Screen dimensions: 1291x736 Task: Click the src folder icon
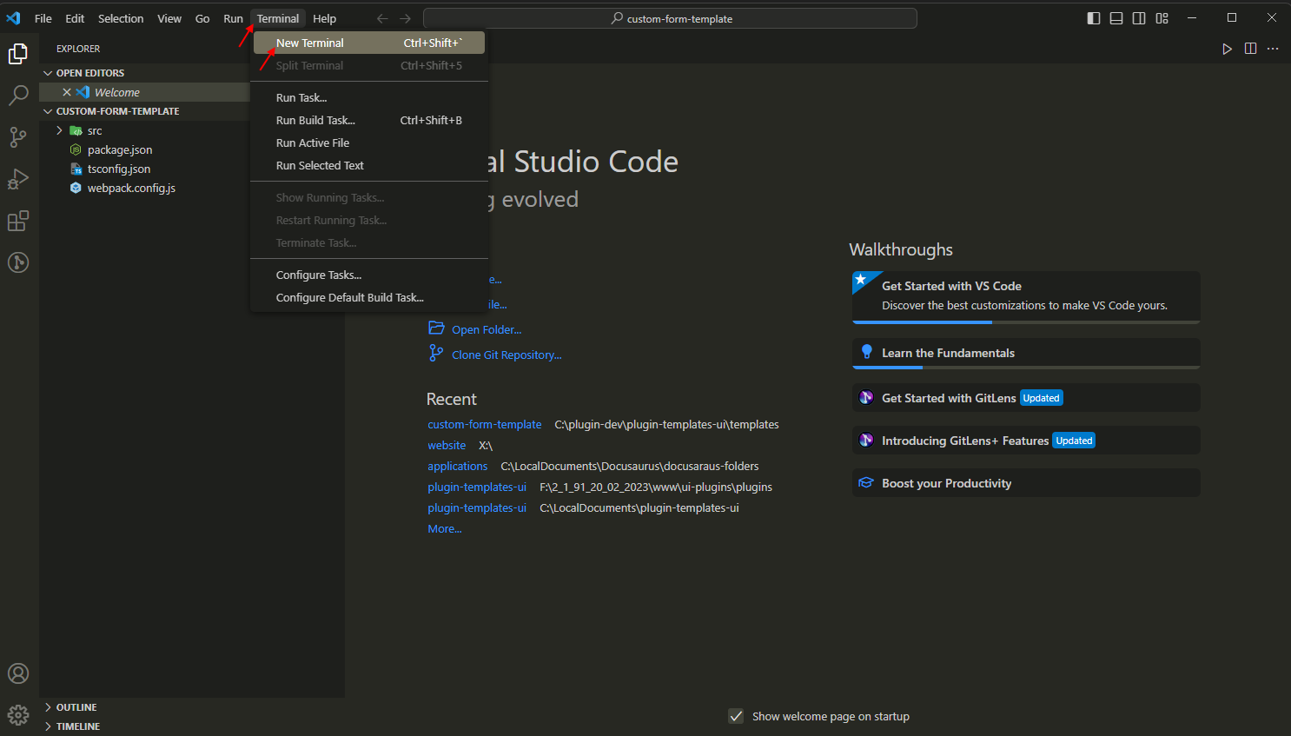tap(76, 131)
